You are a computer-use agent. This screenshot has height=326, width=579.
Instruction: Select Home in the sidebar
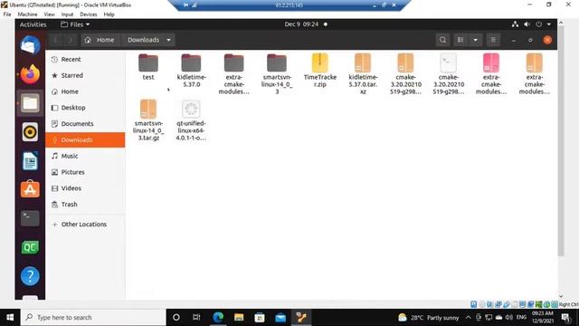coord(85,91)
